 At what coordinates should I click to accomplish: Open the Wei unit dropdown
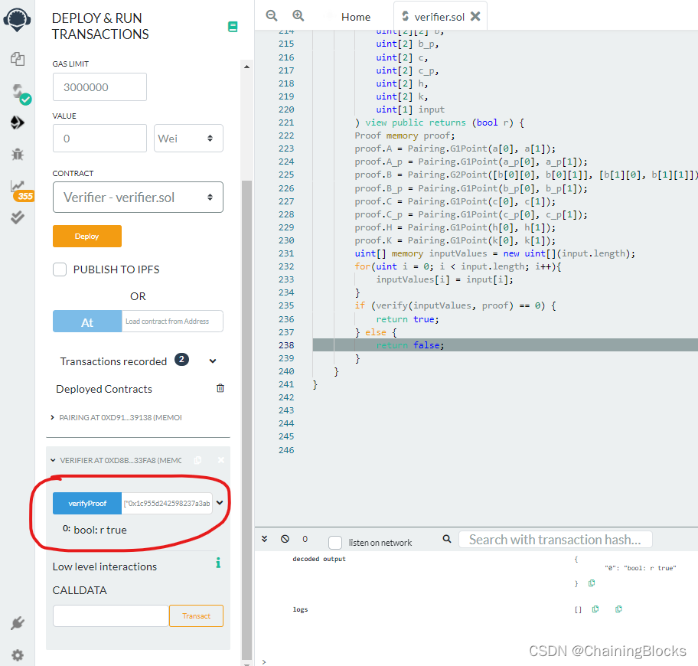188,138
